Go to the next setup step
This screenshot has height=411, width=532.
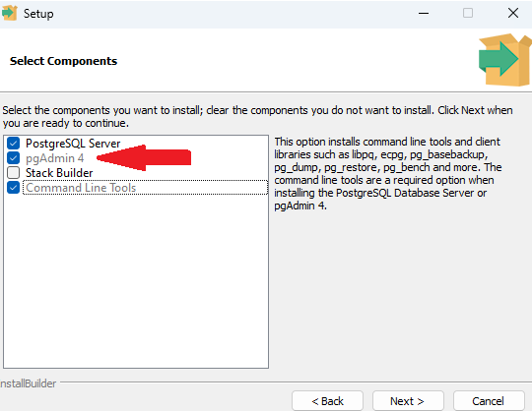coord(408,401)
